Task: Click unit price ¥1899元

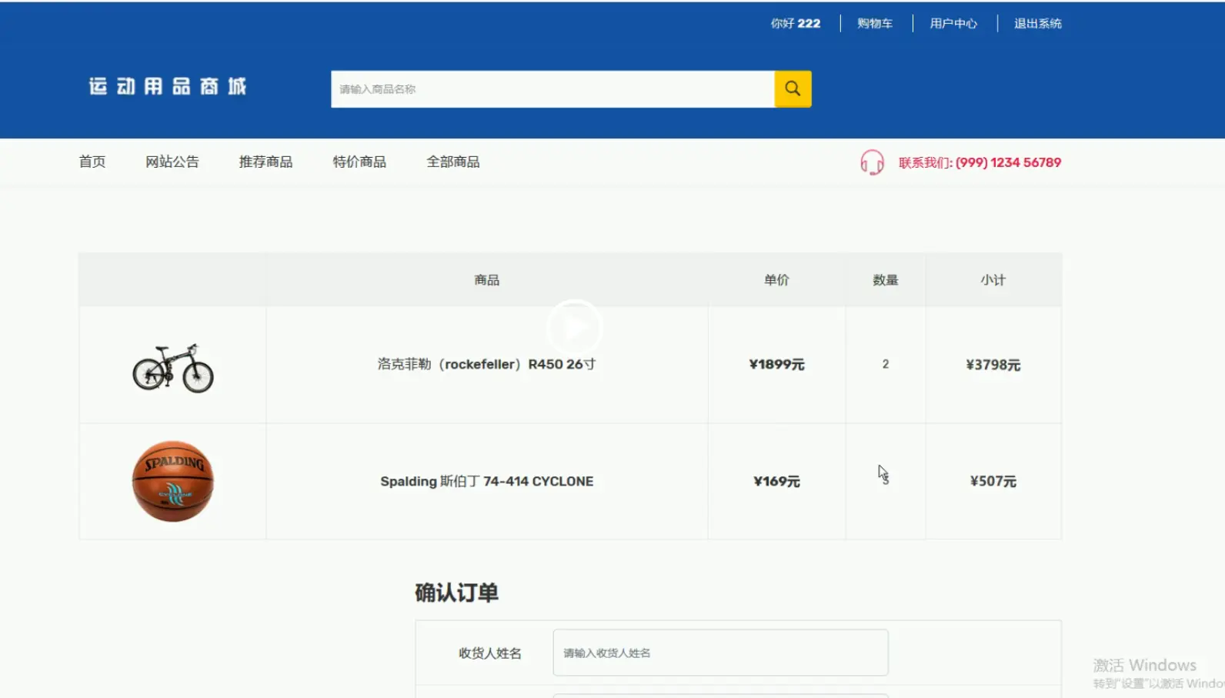Action: point(776,364)
